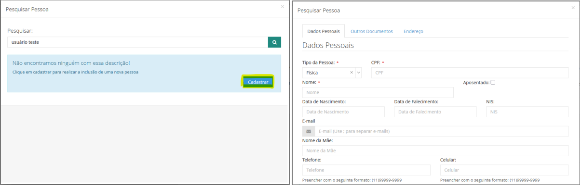Expand Tipo da Pessoa with chevron arrow
Image resolution: width=582 pixels, height=186 pixels.
(x=358, y=73)
